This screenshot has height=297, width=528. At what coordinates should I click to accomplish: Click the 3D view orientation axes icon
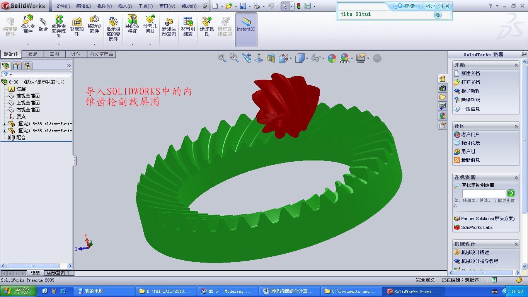(259, 58)
